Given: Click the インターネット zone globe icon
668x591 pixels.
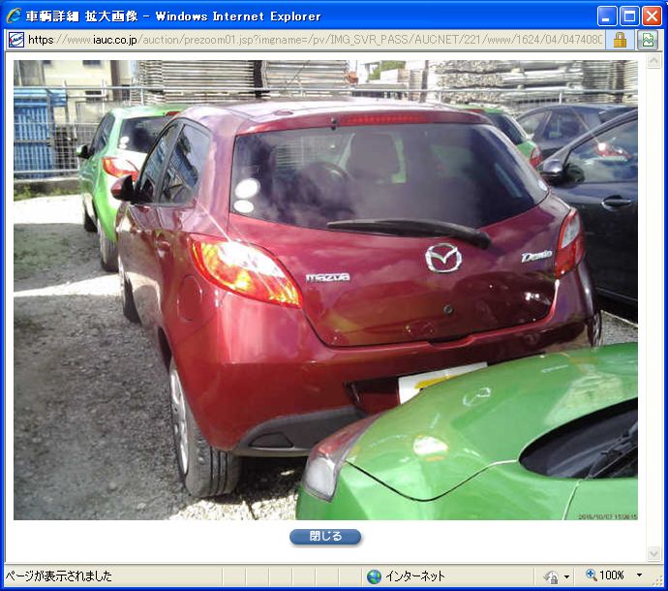Looking at the screenshot, I should 374,576.
